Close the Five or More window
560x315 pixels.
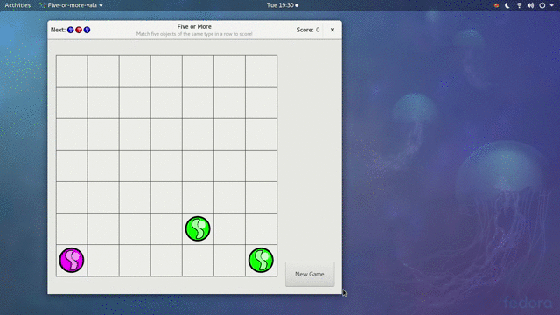tap(332, 30)
